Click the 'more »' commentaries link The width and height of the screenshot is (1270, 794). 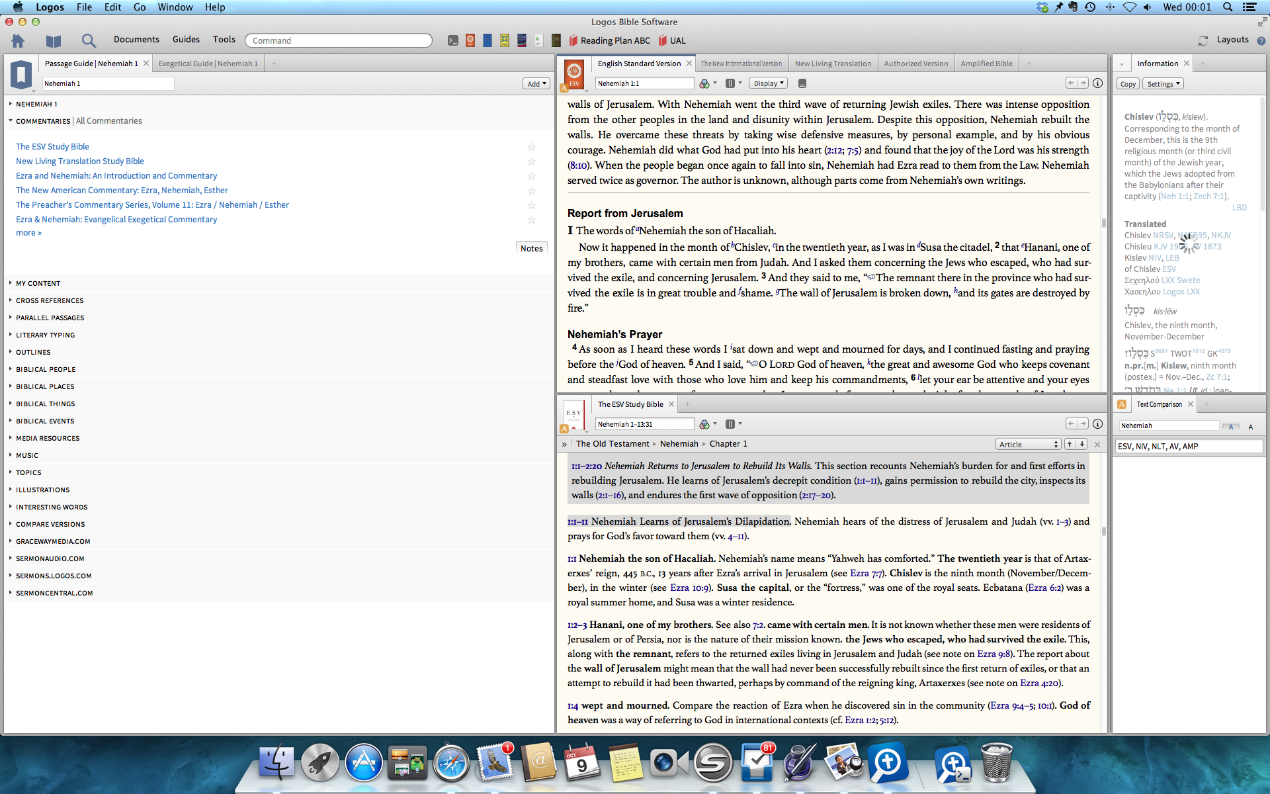pyautogui.click(x=28, y=233)
